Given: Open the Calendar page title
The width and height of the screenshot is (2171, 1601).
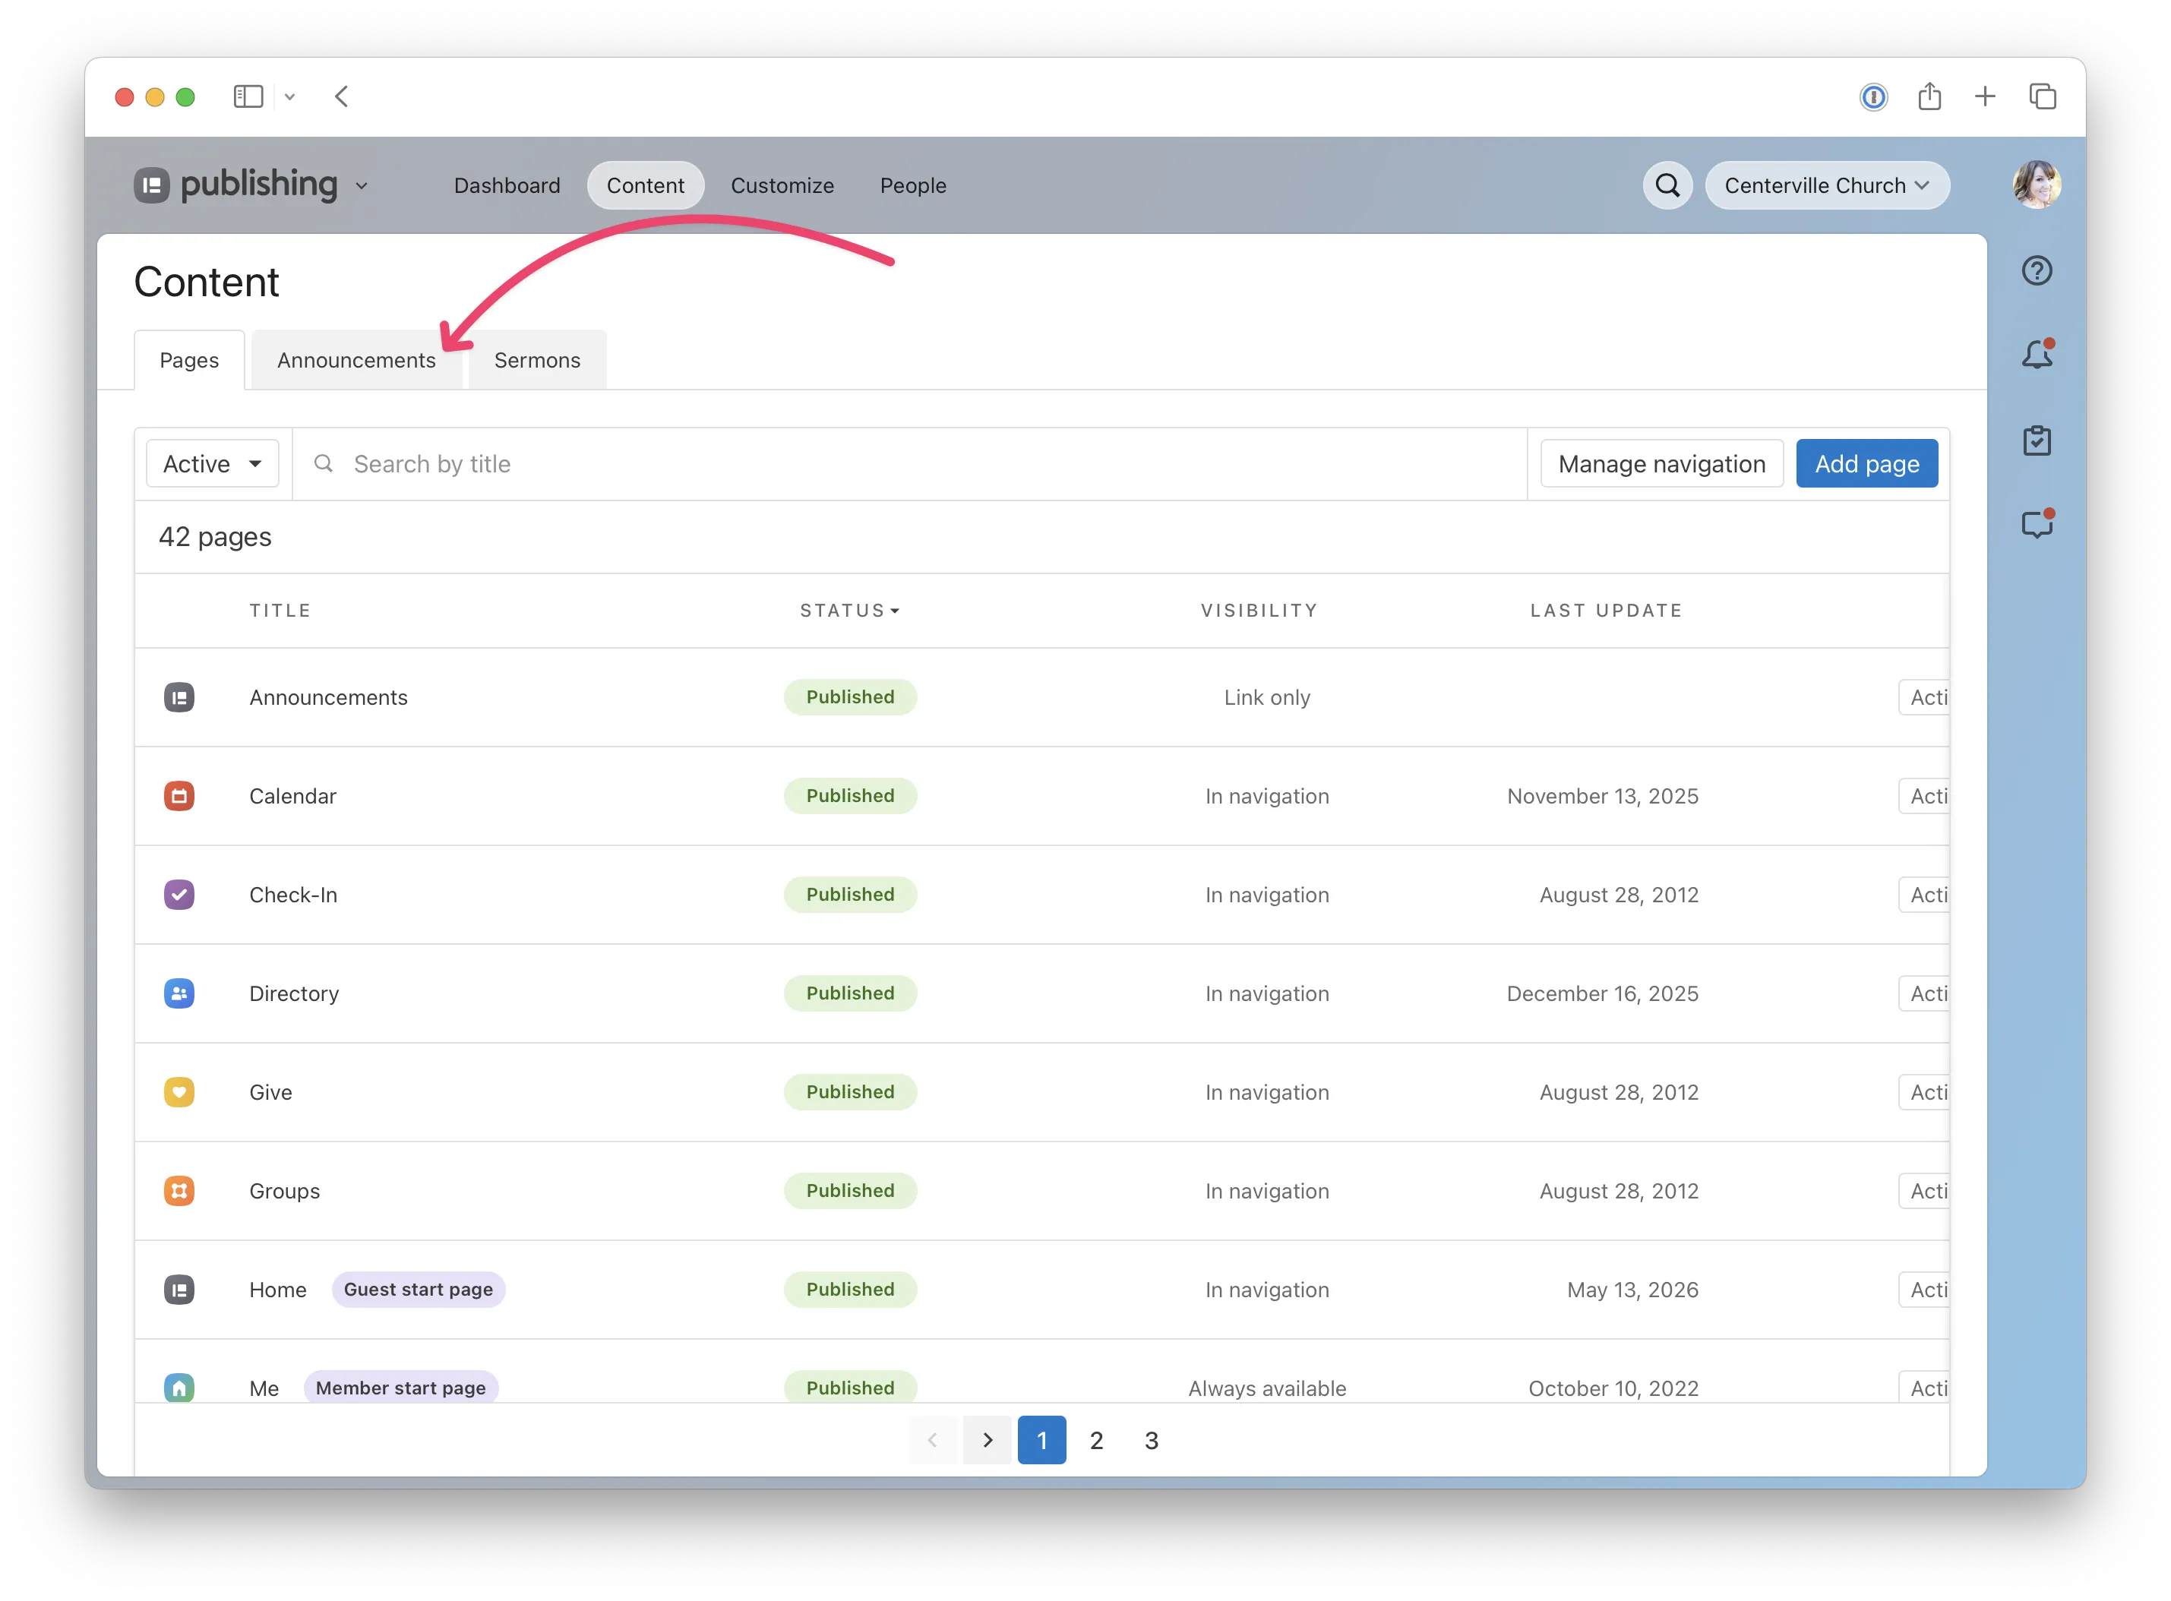Looking at the screenshot, I should [x=292, y=797].
